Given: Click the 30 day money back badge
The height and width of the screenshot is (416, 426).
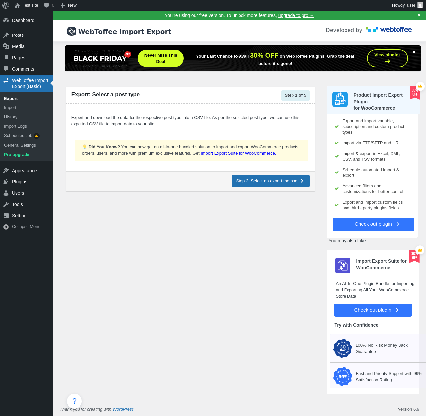Looking at the screenshot, I should 343,348.
